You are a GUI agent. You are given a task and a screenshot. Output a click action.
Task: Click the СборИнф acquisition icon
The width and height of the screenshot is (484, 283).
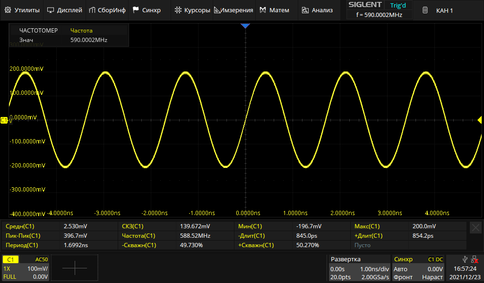coord(93,10)
